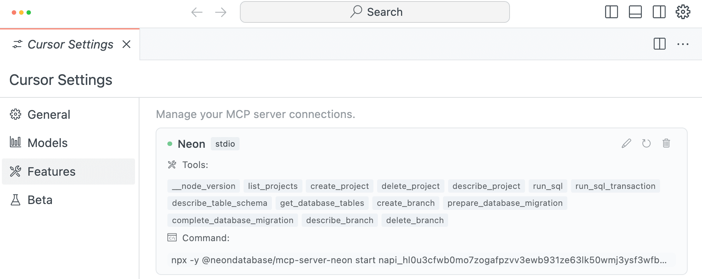Click the run_sql tool tag
702x279 pixels.
click(x=547, y=186)
